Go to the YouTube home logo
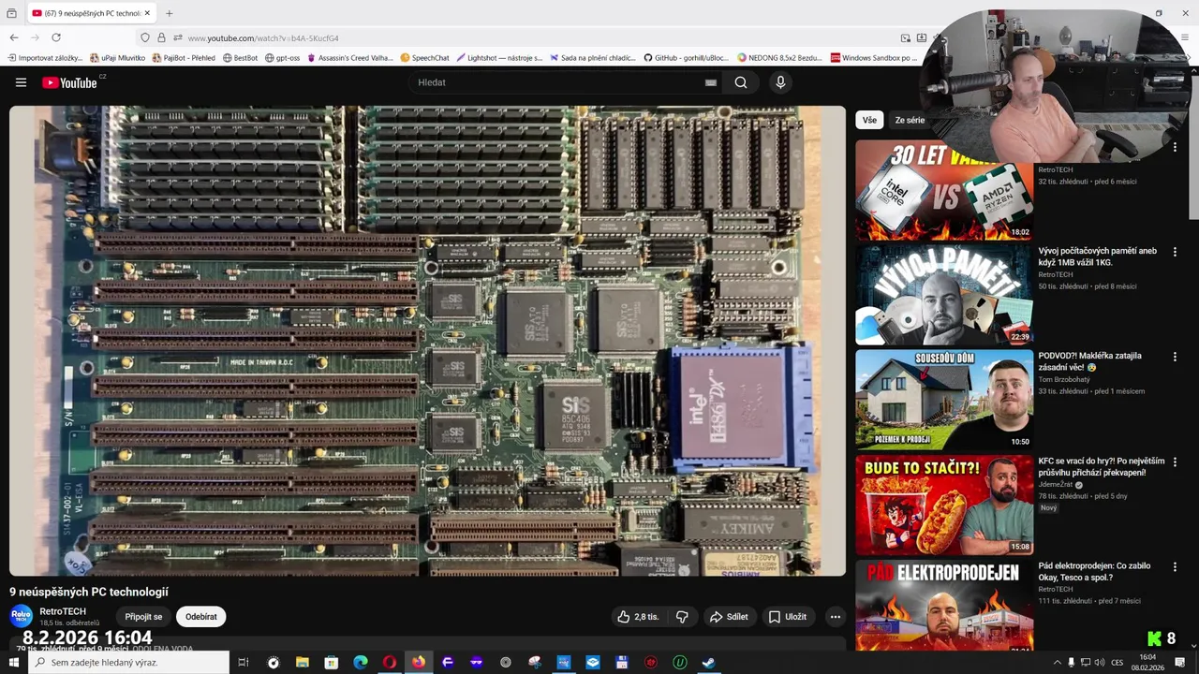 point(70,82)
